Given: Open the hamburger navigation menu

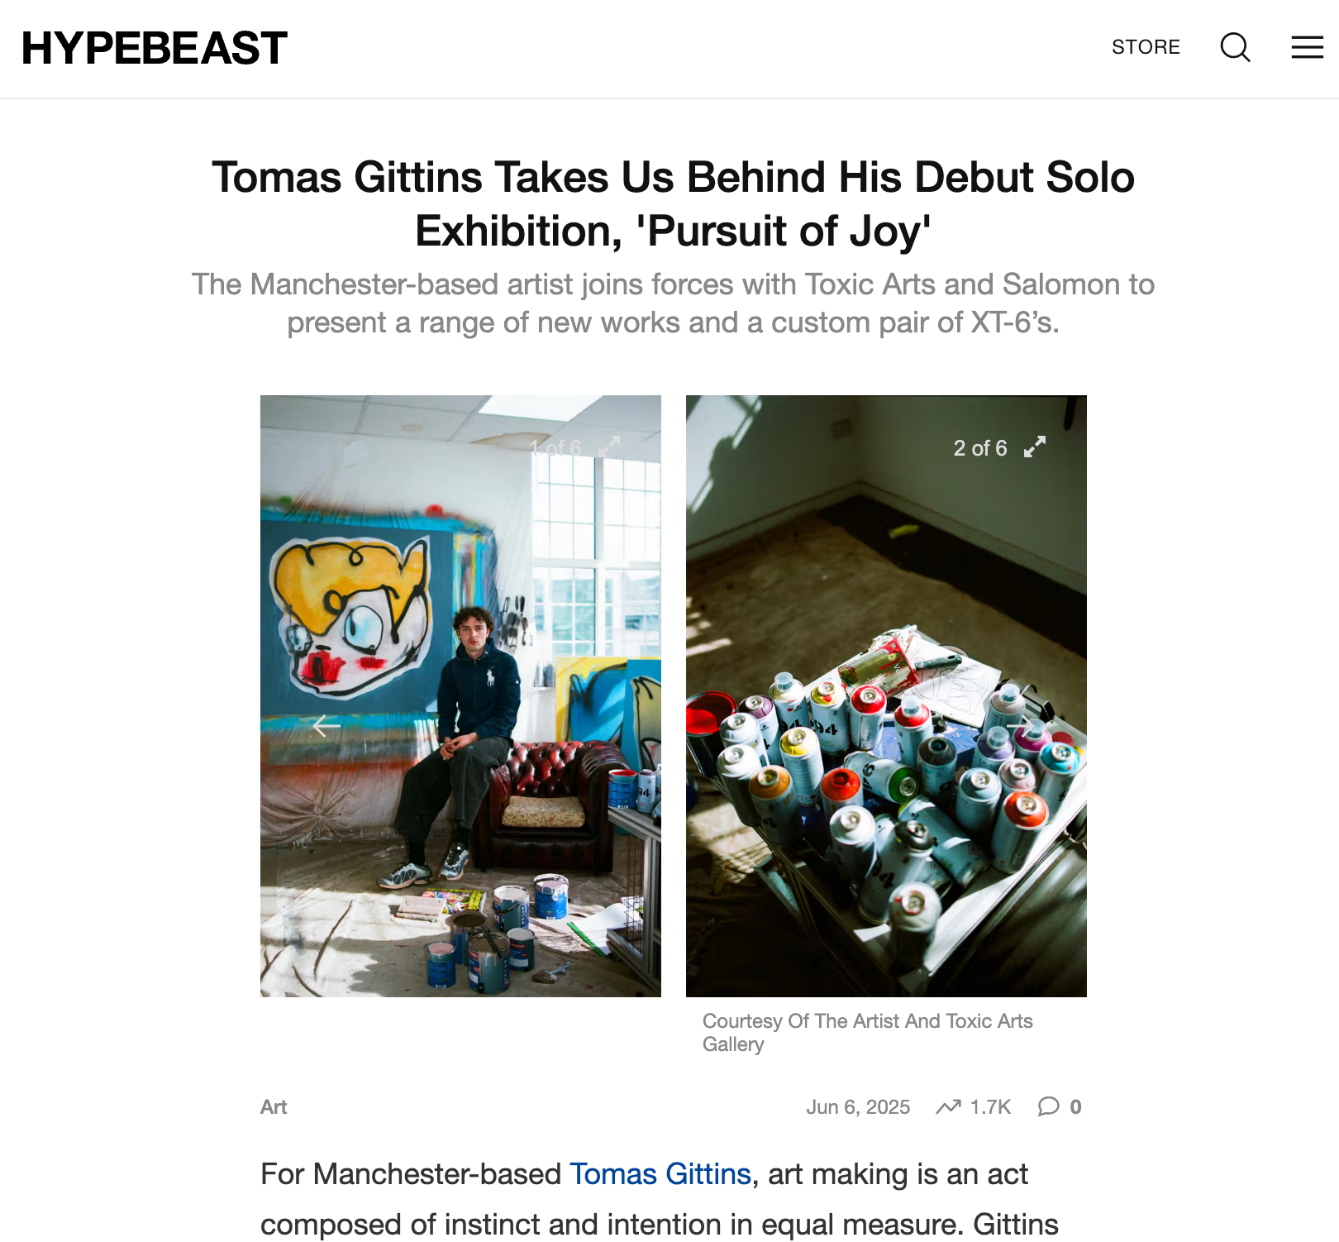Looking at the screenshot, I should (x=1308, y=47).
